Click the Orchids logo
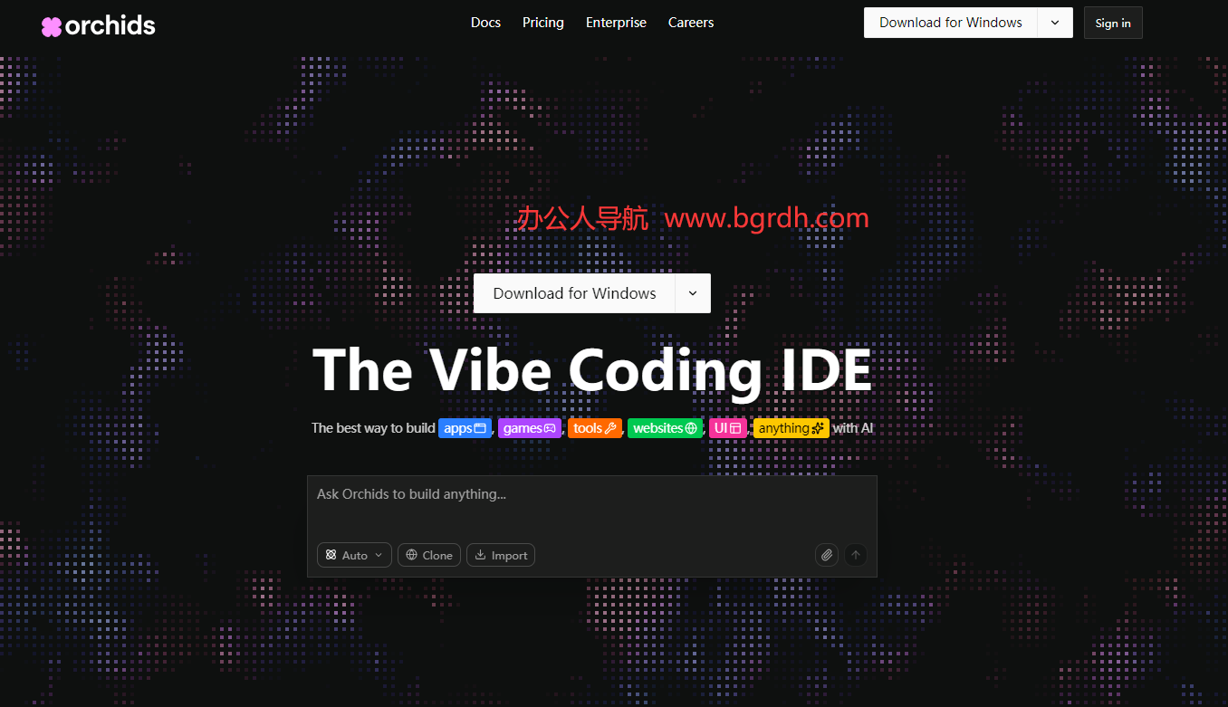This screenshot has height=707, width=1228. (99, 25)
